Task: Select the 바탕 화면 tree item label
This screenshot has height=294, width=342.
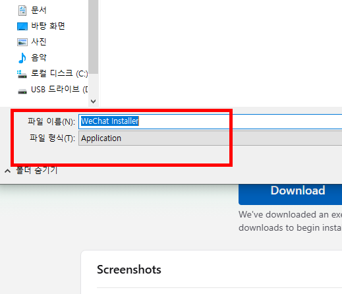Action: point(48,26)
